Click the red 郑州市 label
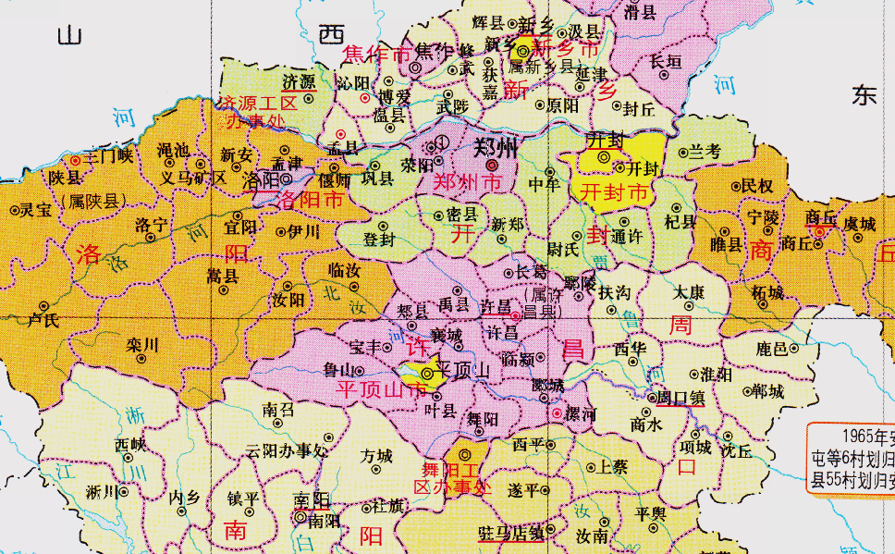This screenshot has width=895, height=554. pos(468,183)
